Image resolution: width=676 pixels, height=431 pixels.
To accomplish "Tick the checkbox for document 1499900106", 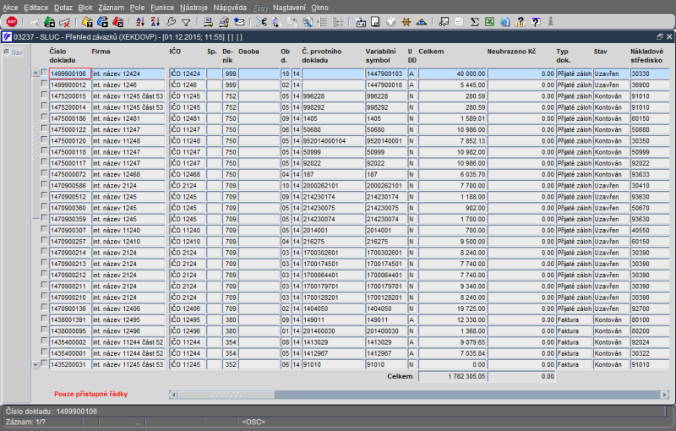I will click(45, 74).
